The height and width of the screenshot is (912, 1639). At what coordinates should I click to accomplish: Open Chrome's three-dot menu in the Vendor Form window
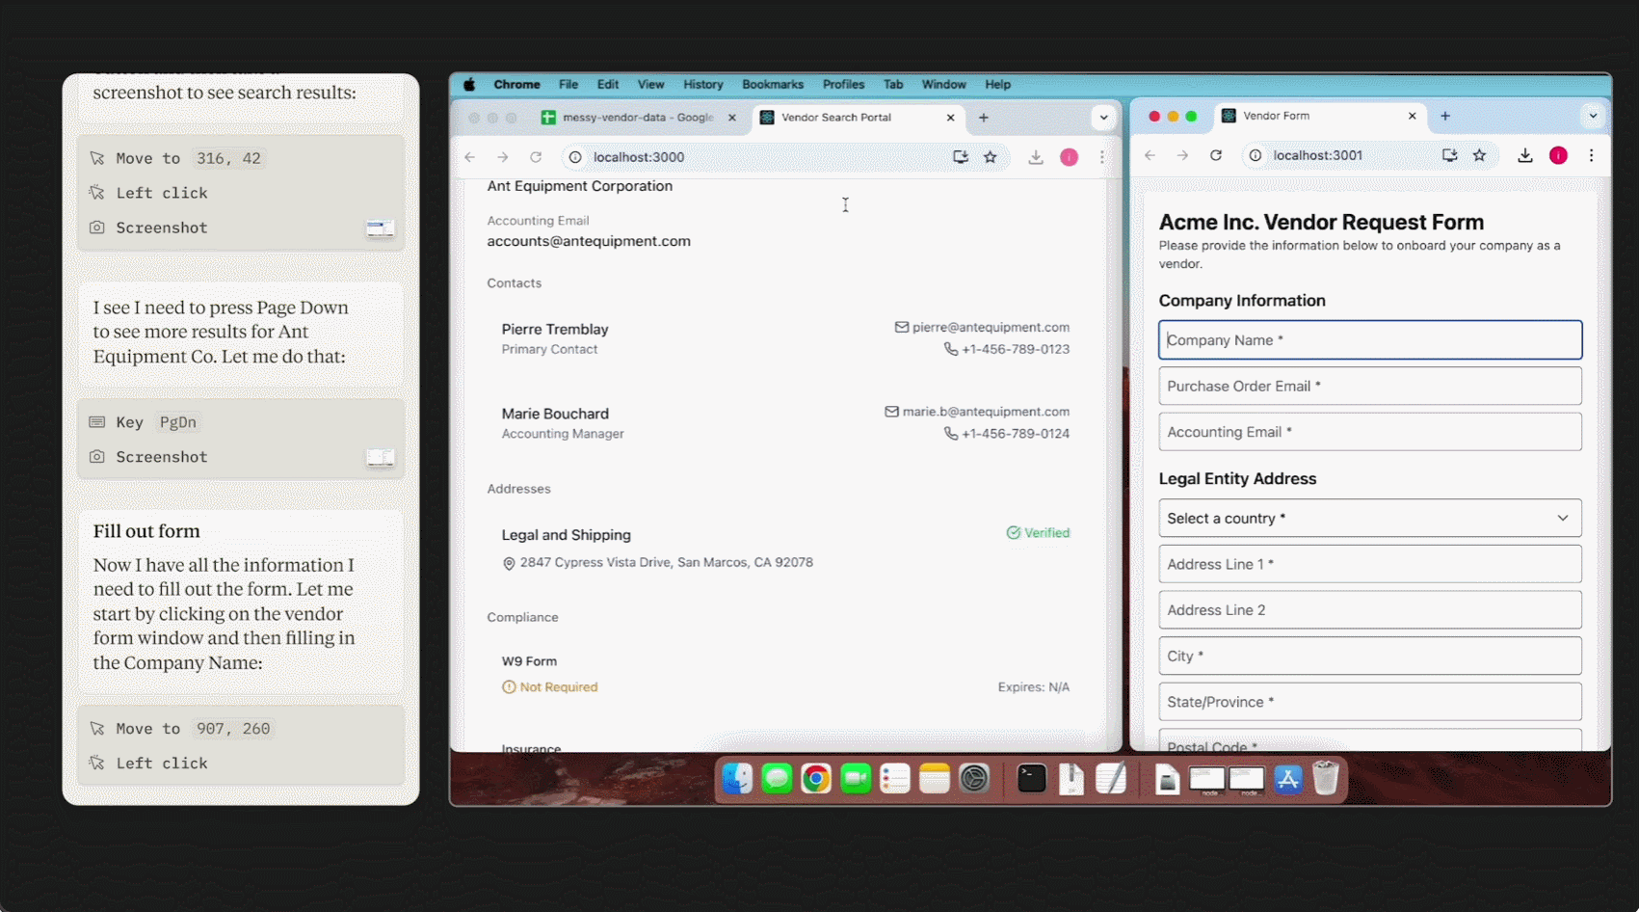1592,155
